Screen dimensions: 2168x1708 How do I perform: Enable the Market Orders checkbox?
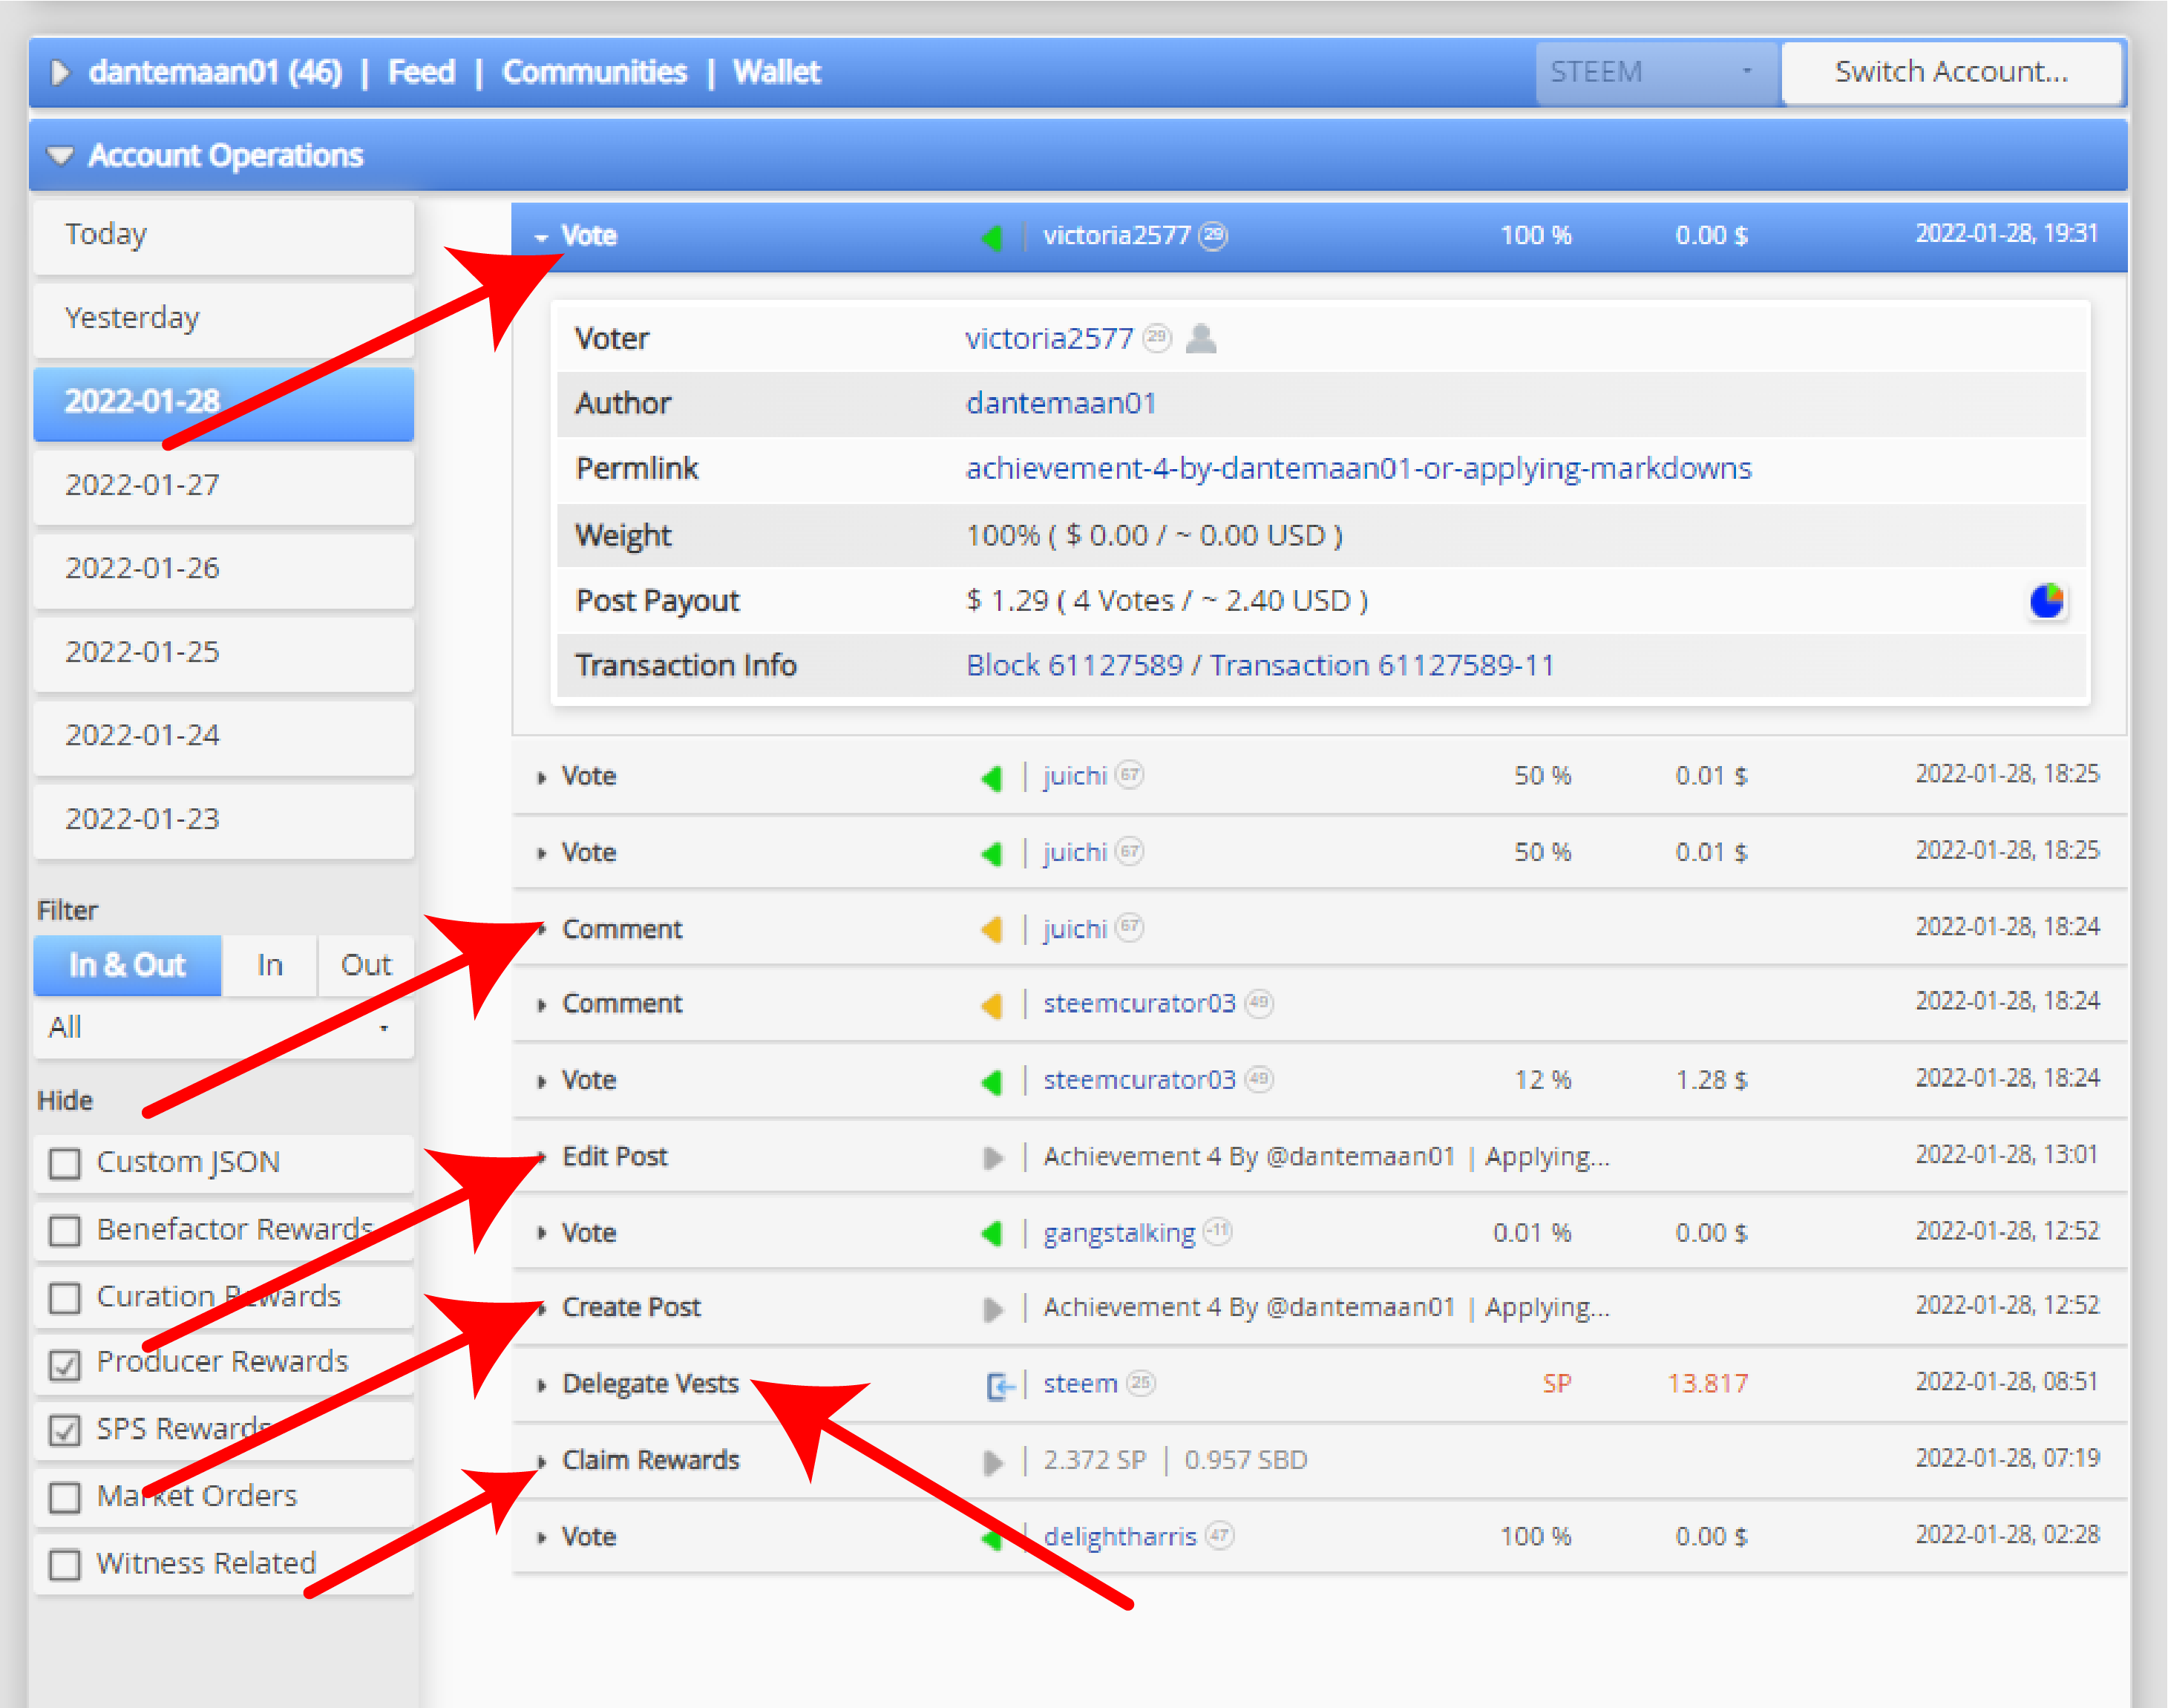tap(65, 1498)
